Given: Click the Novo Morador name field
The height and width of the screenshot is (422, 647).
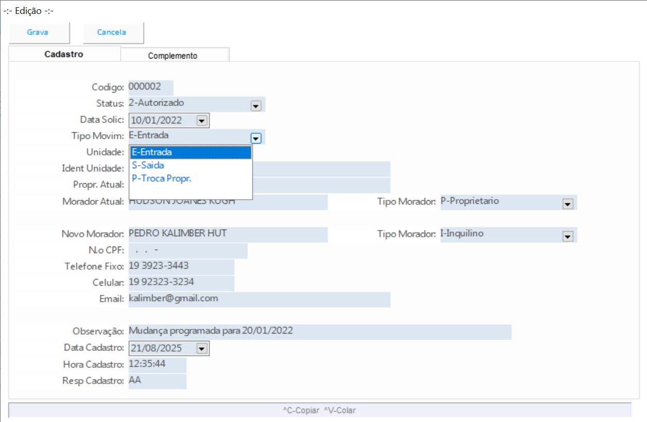Looking at the screenshot, I should pyautogui.click(x=228, y=234).
